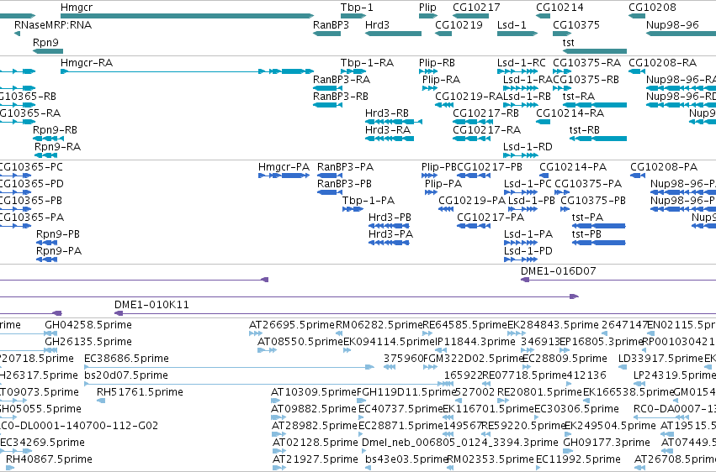
Task: Click the Lsd-1-RD transcript label
Action: (528, 147)
